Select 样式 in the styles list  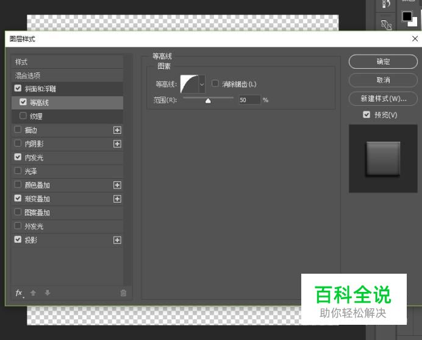67,62
